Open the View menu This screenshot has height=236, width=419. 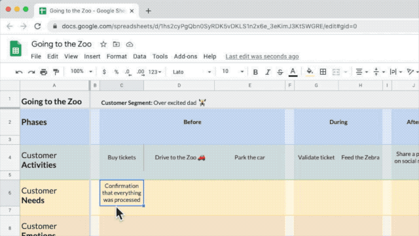pos(71,56)
